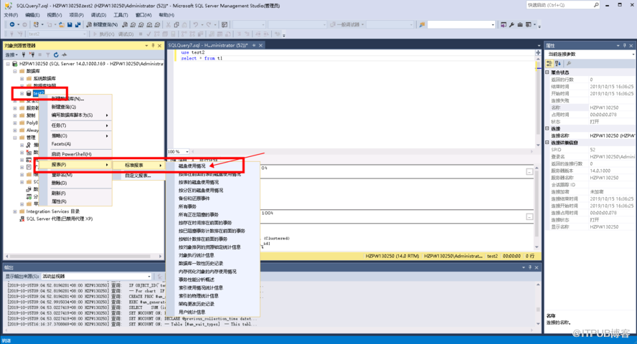Click the categorized view icon in Properties panel
Viewport: 637px width, 344px height.
(x=550, y=63)
